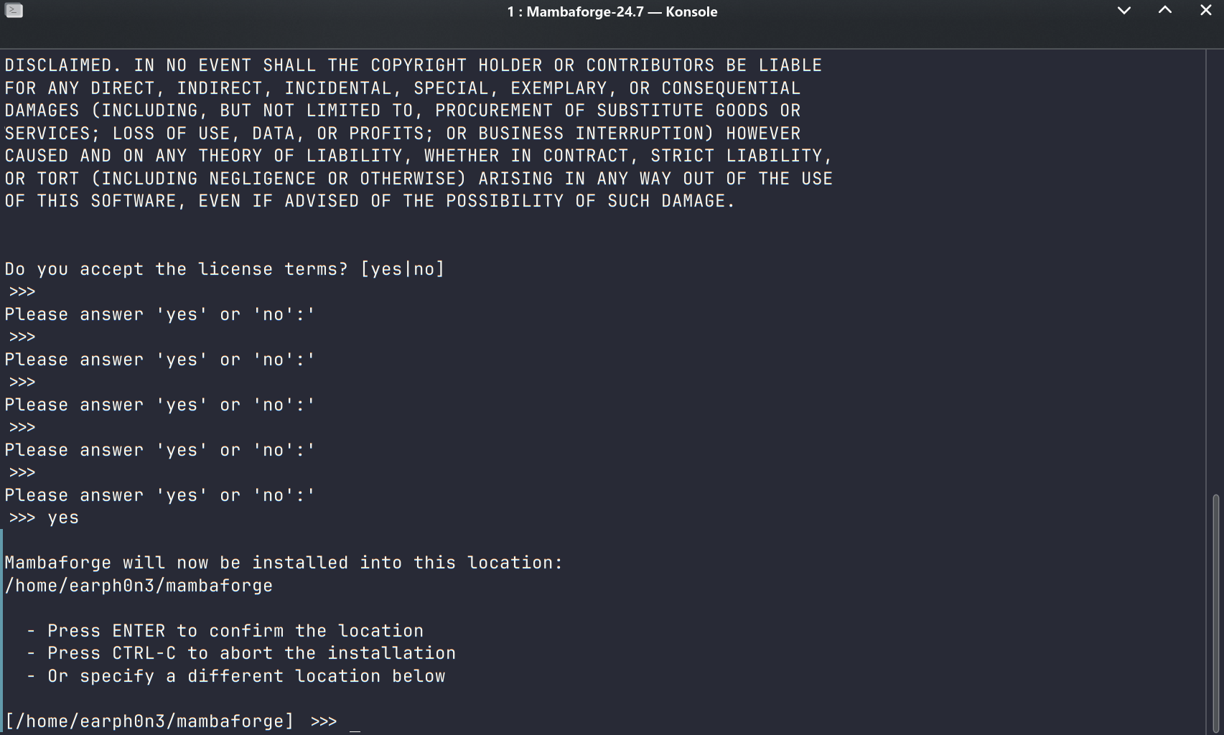
Task: Click the '[yes|no]' text in license question
Action: click(x=403, y=269)
